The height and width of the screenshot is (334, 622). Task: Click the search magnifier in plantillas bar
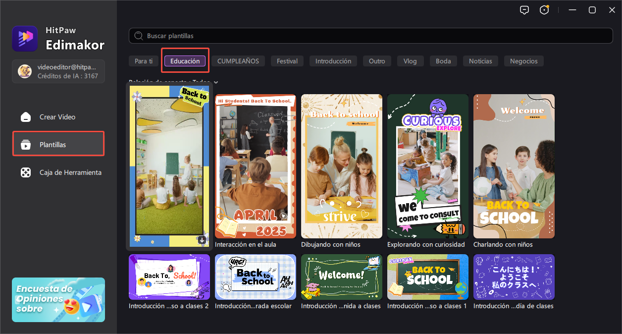[x=139, y=35]
